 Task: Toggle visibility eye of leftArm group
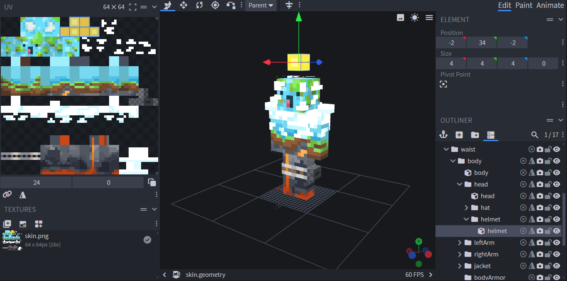[x=557, y=243]
